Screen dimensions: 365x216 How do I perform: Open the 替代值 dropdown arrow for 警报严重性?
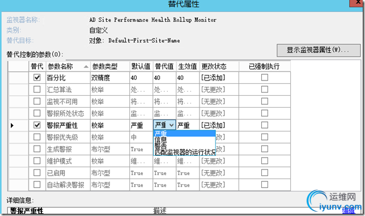172,125
